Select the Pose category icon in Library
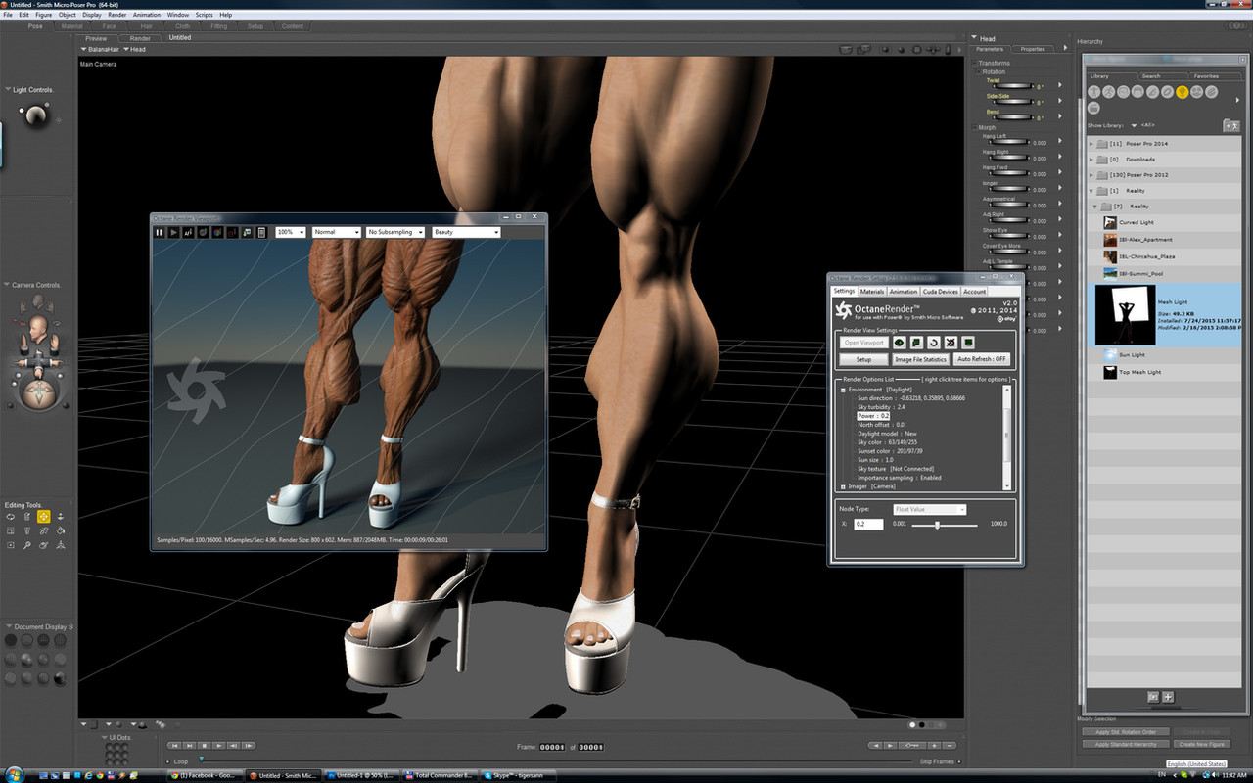 1109,92
